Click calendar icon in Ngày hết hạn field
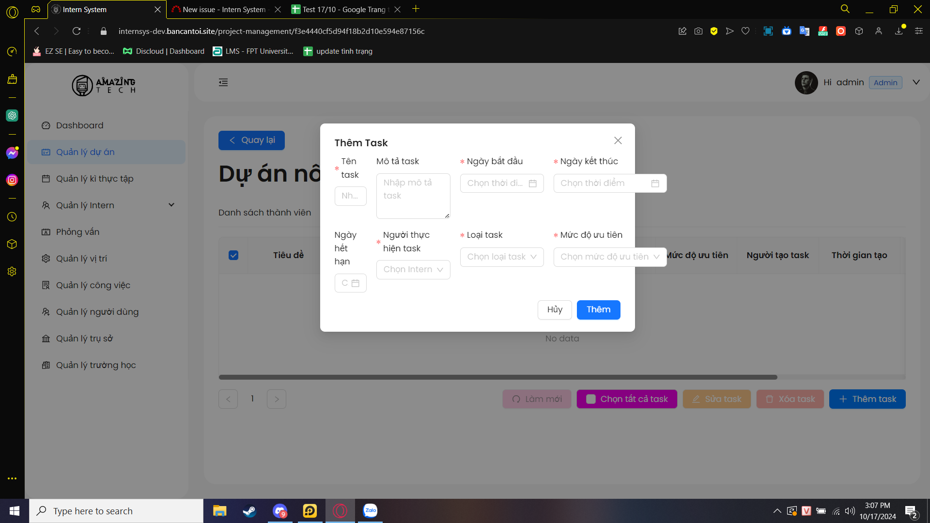930x523 pixels. (x=355, y=283)
